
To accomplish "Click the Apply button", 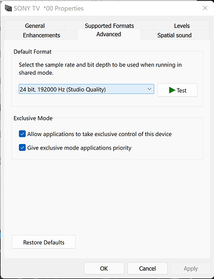I will [191, 268].
